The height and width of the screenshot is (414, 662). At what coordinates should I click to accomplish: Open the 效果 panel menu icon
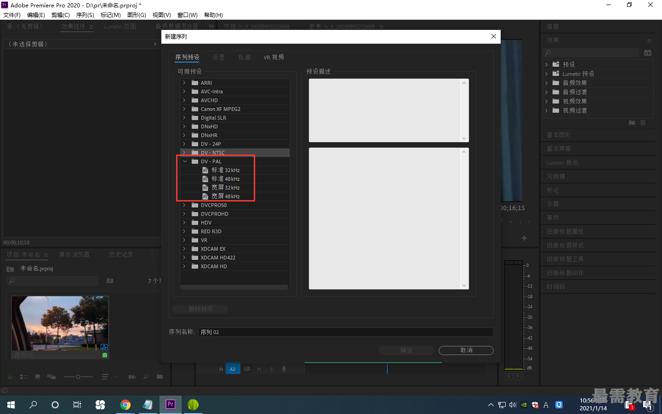(x=649, y=40)
